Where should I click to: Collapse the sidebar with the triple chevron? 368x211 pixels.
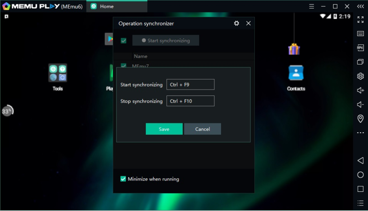(x=361, y=6)
